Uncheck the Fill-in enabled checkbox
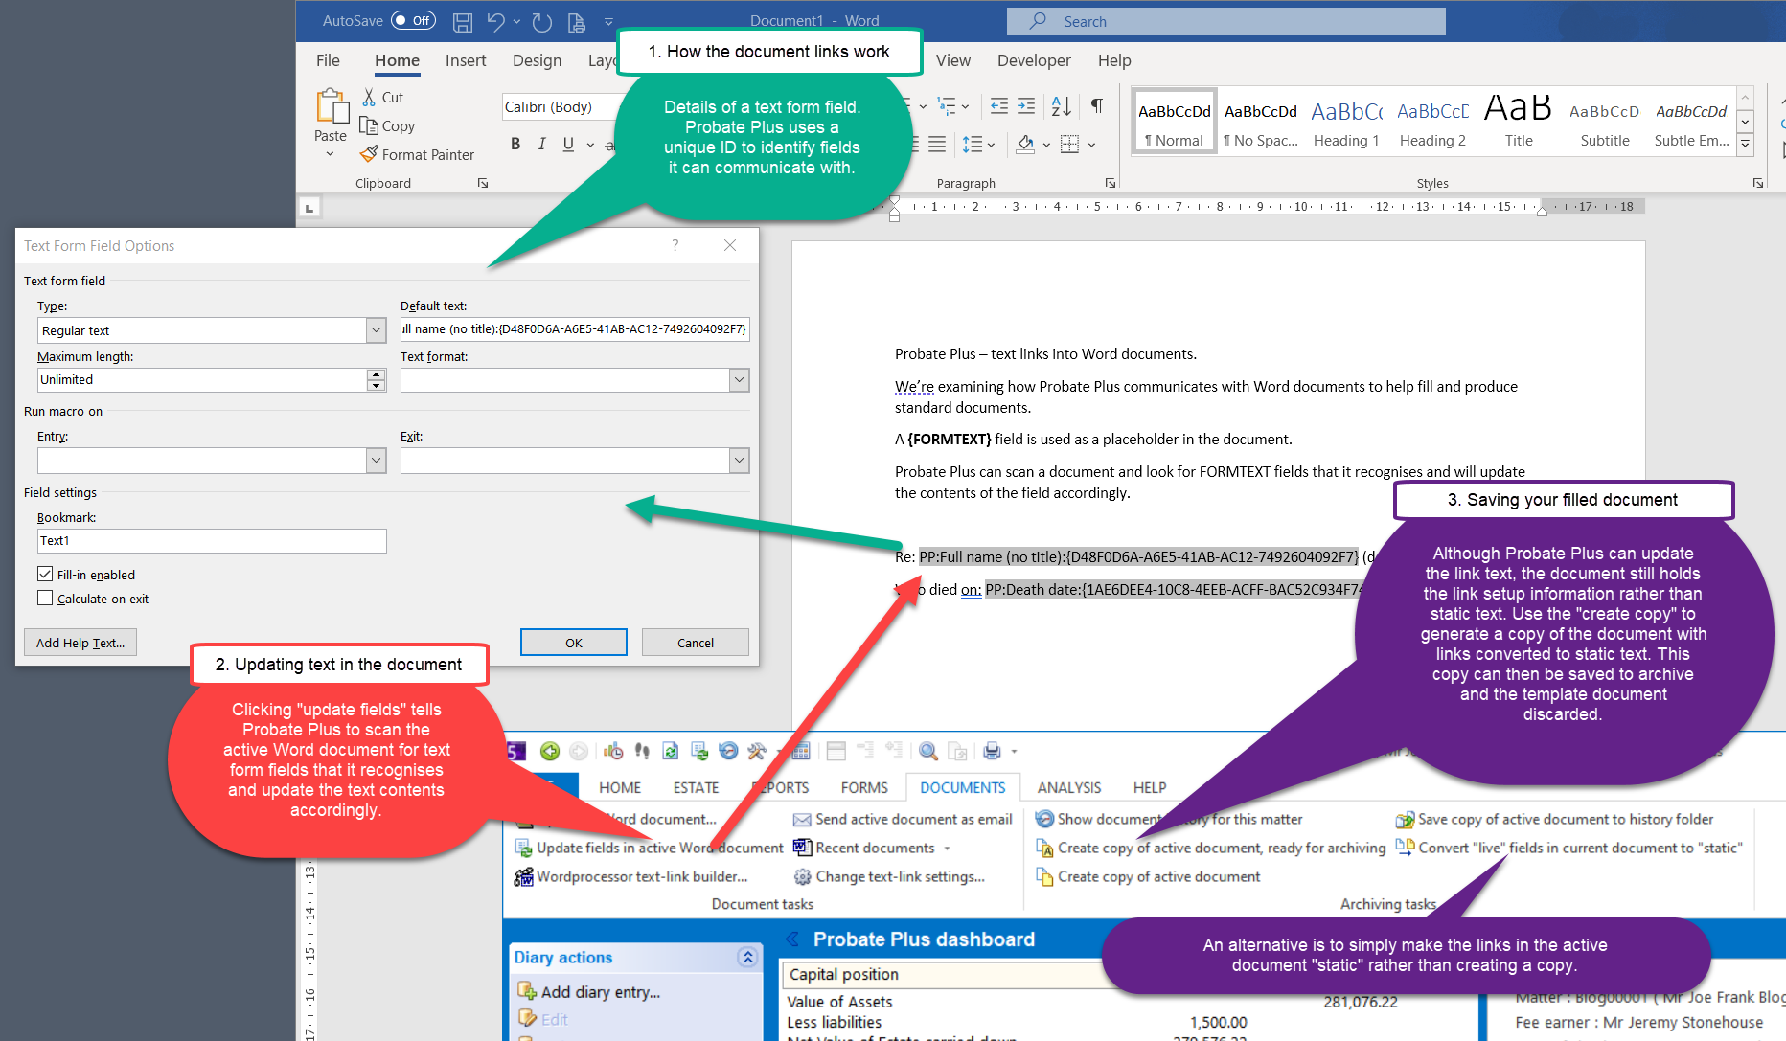The height and width of the screenshot is (1041, 1786). tap(45, 575)
